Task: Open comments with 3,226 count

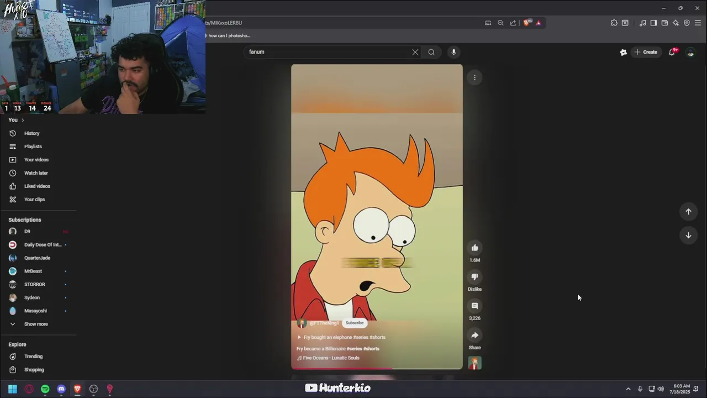Action: point(474,306)
